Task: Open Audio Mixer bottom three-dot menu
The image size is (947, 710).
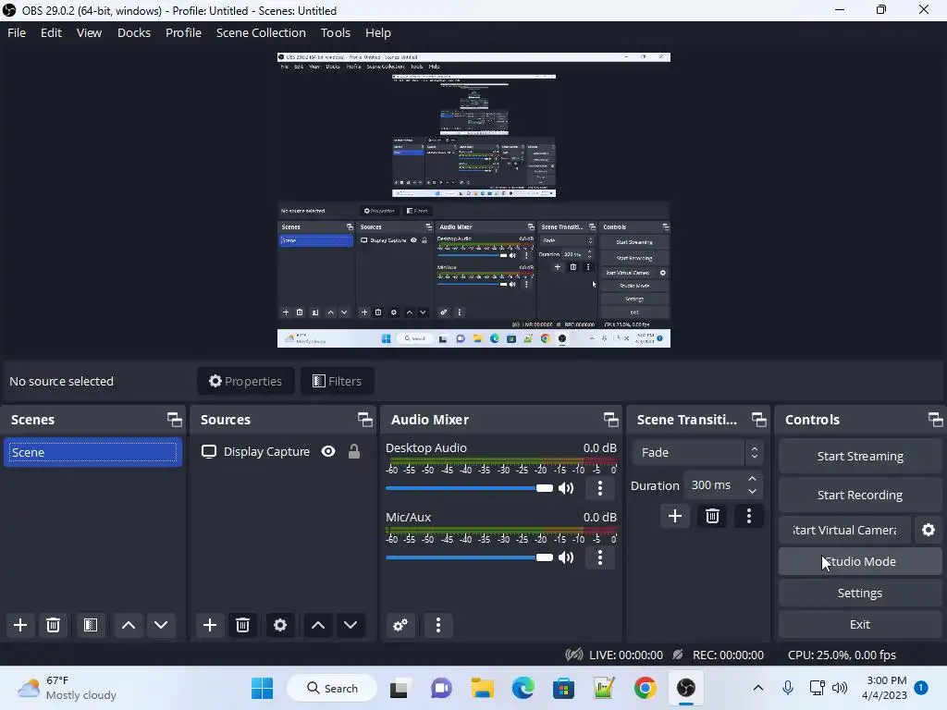Action: pyautogui.click(x=438, y=625)
